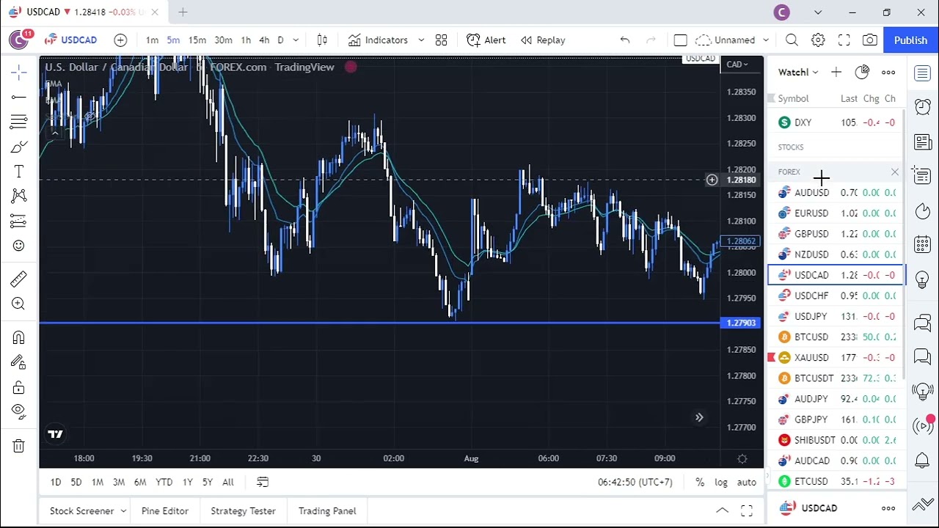This screenshot has height=528, width=939.
Task: Select the trend line tool
Action: [19, 97]
